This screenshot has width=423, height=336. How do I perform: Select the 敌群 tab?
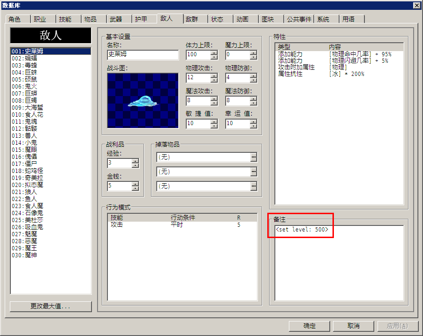tap(195, 19)
